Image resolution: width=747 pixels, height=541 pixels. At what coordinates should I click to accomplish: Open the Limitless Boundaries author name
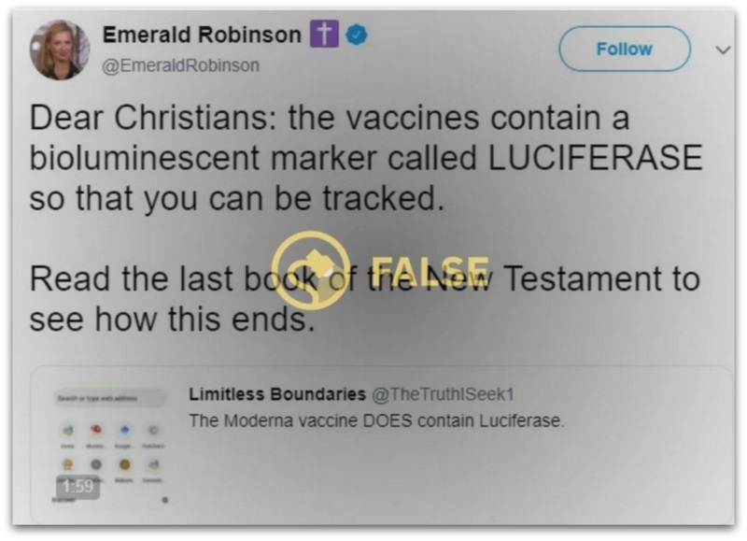(277, 394)
